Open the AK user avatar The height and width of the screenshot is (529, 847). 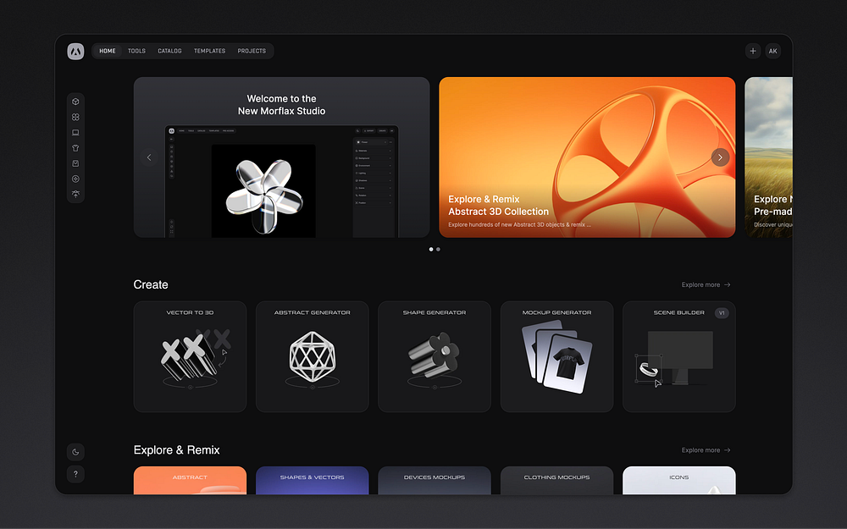(x=773, y=52)
